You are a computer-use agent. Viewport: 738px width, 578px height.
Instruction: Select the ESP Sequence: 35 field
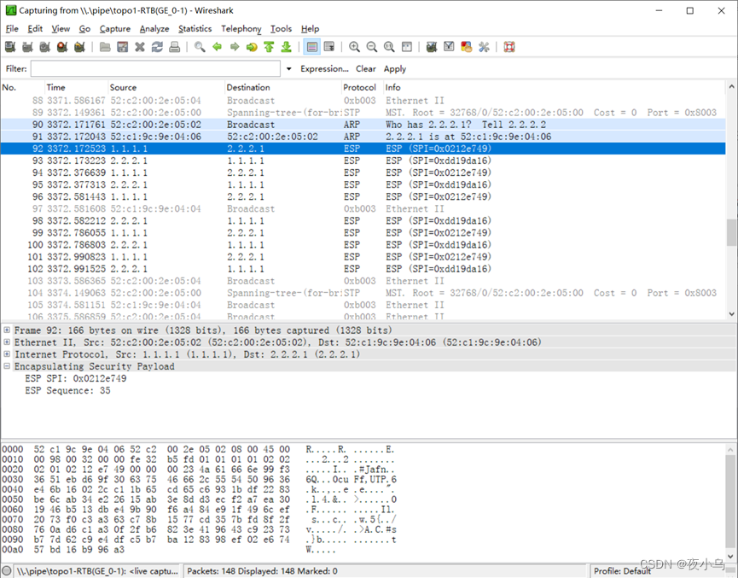(67, 390)
